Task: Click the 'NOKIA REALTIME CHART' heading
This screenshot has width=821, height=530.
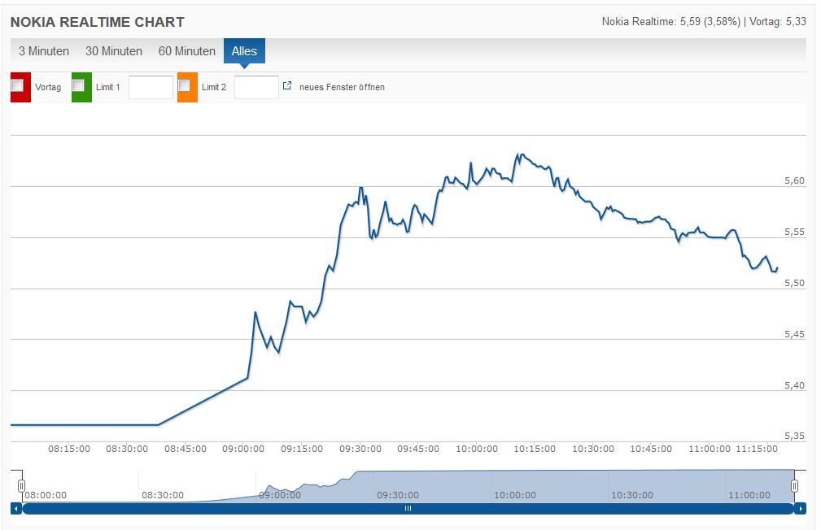Action: click(x=98, y=22)
